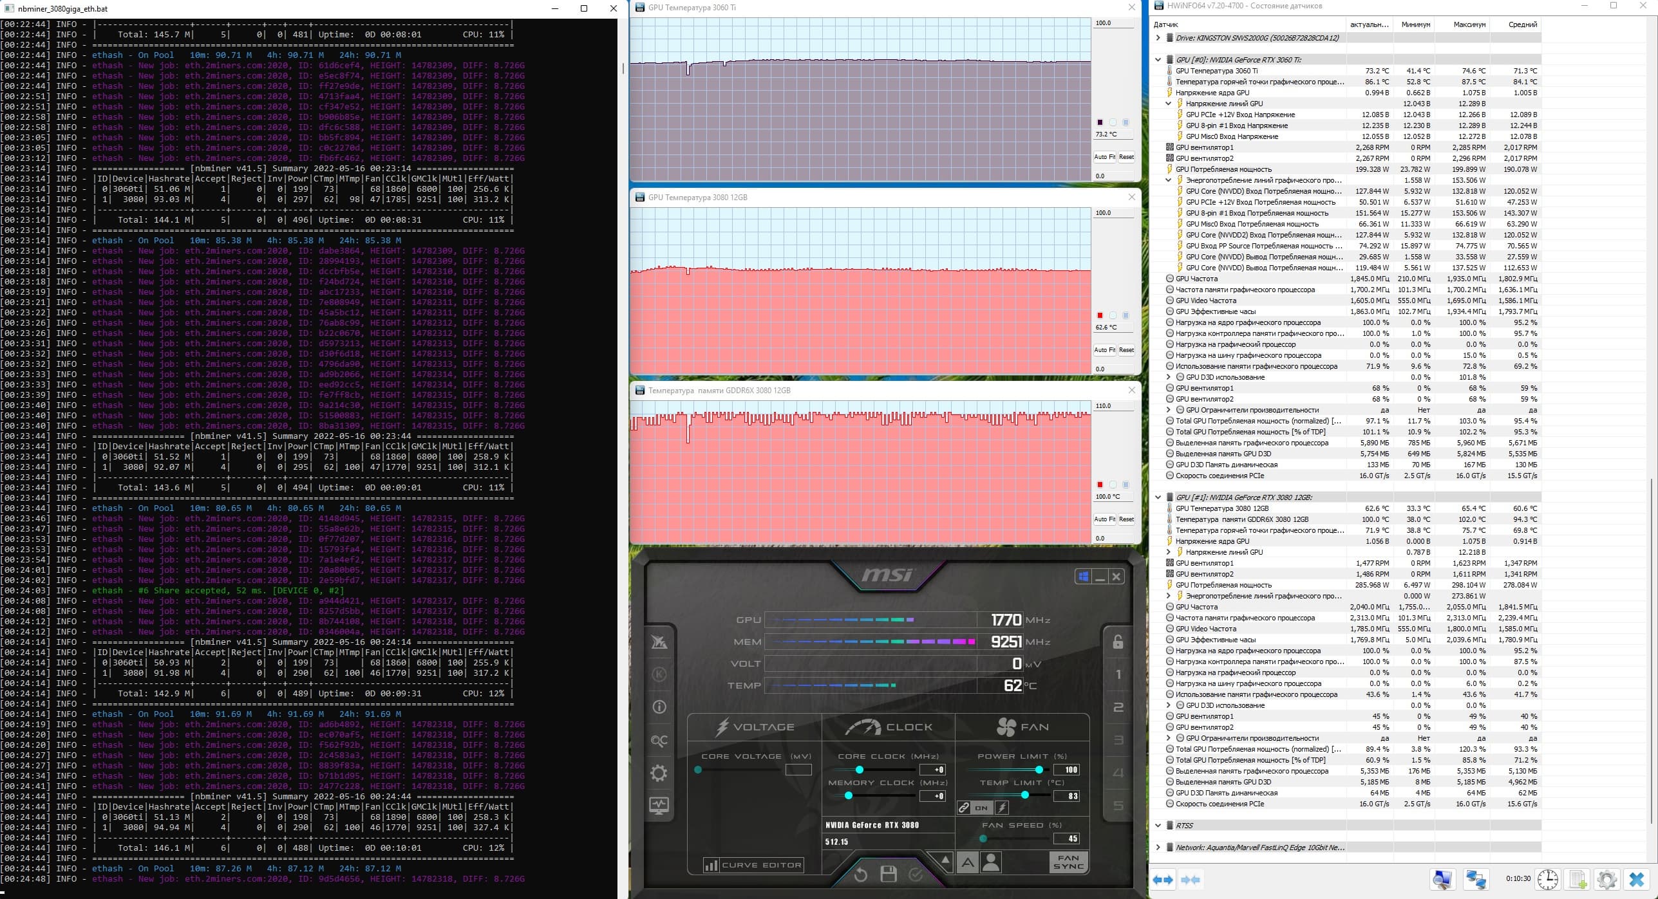Expand the Drive KINGSTON SNVS2000G node
The image size is (1658, 899).
1158,38
